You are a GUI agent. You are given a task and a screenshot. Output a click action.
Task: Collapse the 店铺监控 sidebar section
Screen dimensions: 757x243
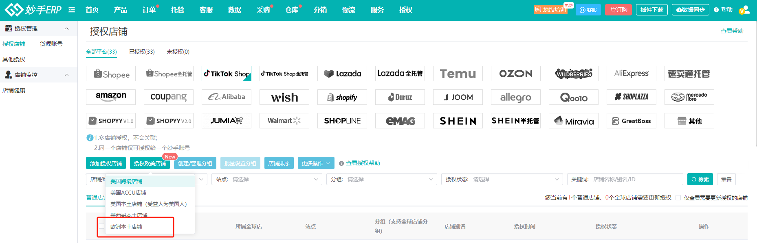click(66, 75)
